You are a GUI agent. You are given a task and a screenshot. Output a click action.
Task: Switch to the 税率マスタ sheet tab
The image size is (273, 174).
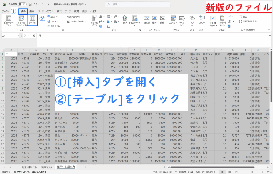46,167
